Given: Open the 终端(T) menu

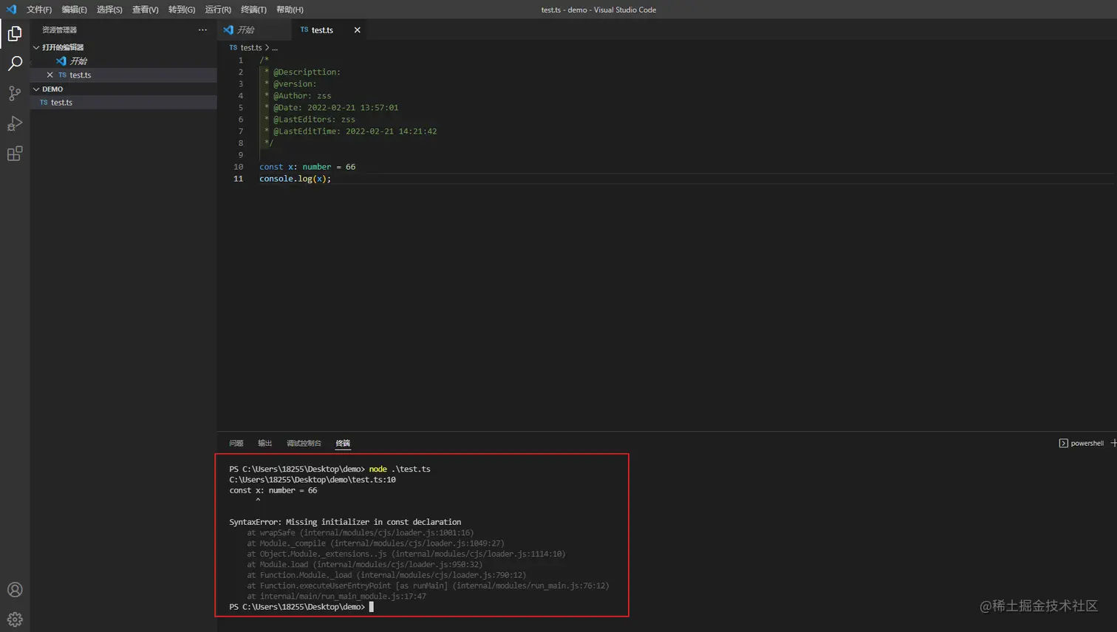Looking at the screenshot, I should click(253, 10).
